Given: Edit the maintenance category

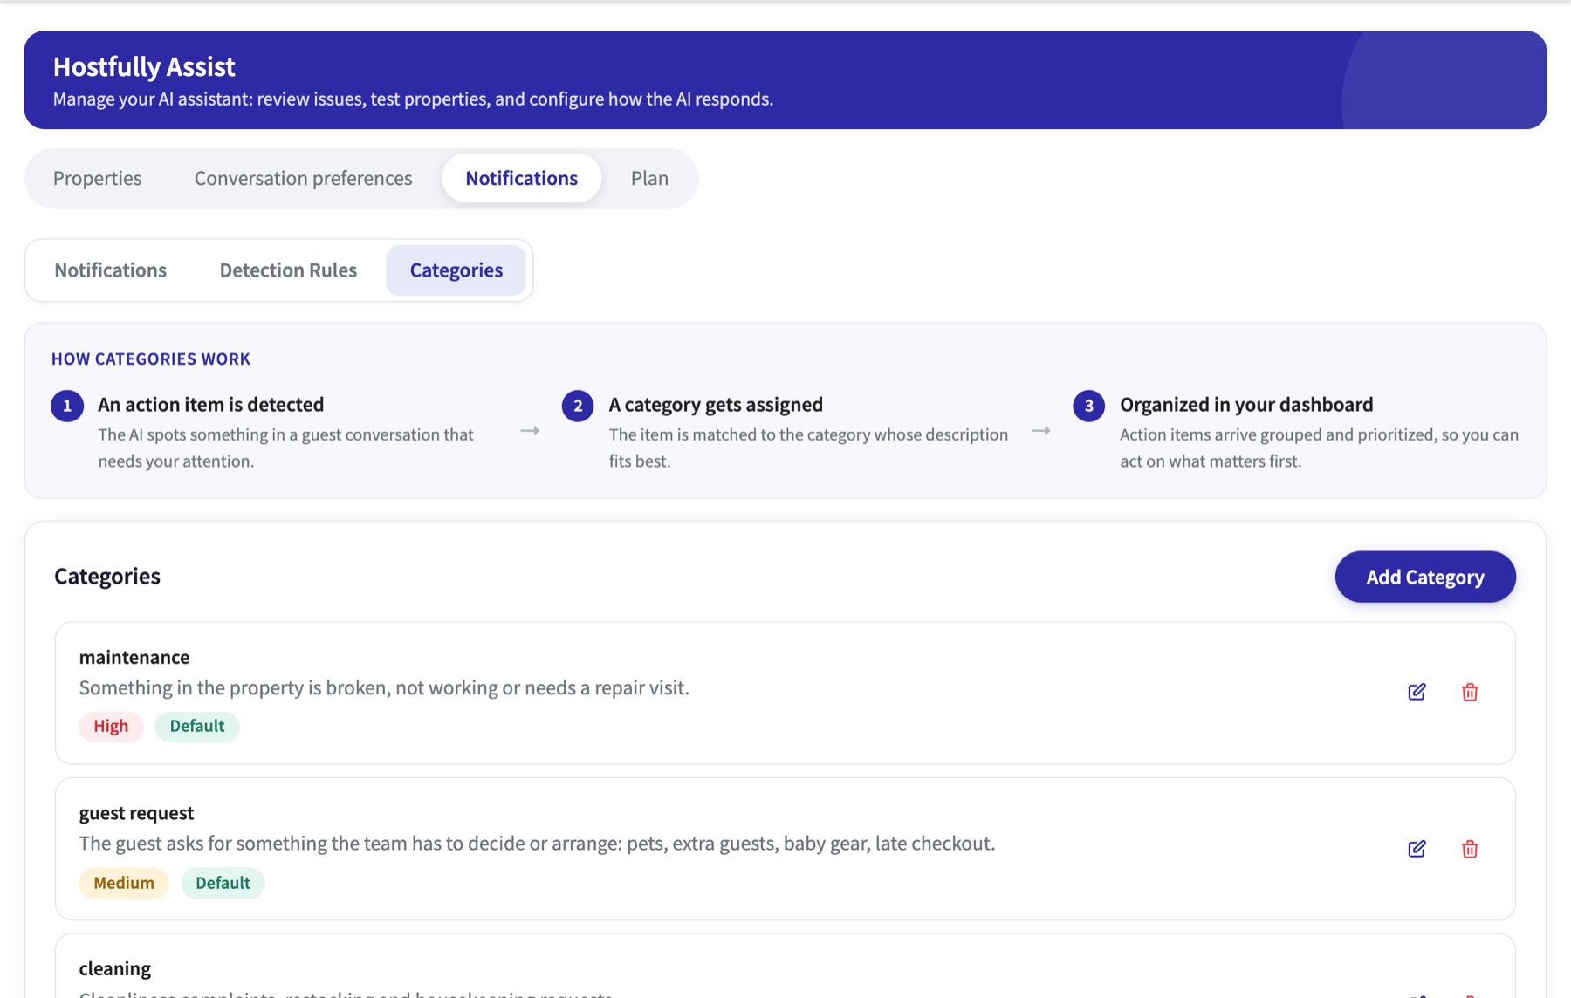Looking at the screenshot, I should point(1417,692).
